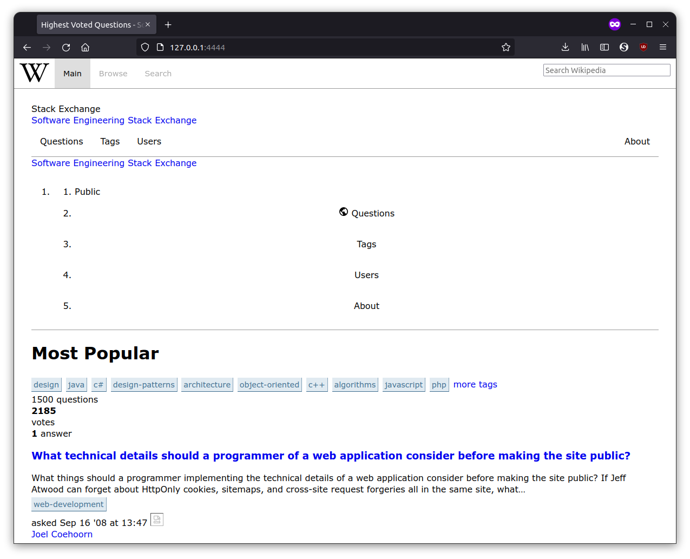This screenshot has height=559, width=690.
Task: Minimize the browser window
Action: (x=633, y=24)
